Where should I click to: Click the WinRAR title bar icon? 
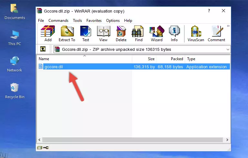click(39, 11)
